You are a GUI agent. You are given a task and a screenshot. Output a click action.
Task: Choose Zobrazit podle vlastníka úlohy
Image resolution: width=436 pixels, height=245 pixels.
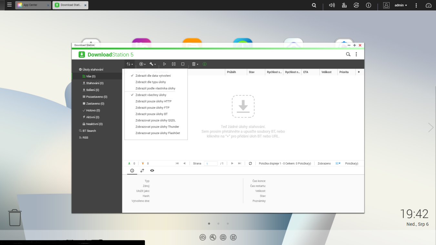pyautogui.click(x=156, y=88)
